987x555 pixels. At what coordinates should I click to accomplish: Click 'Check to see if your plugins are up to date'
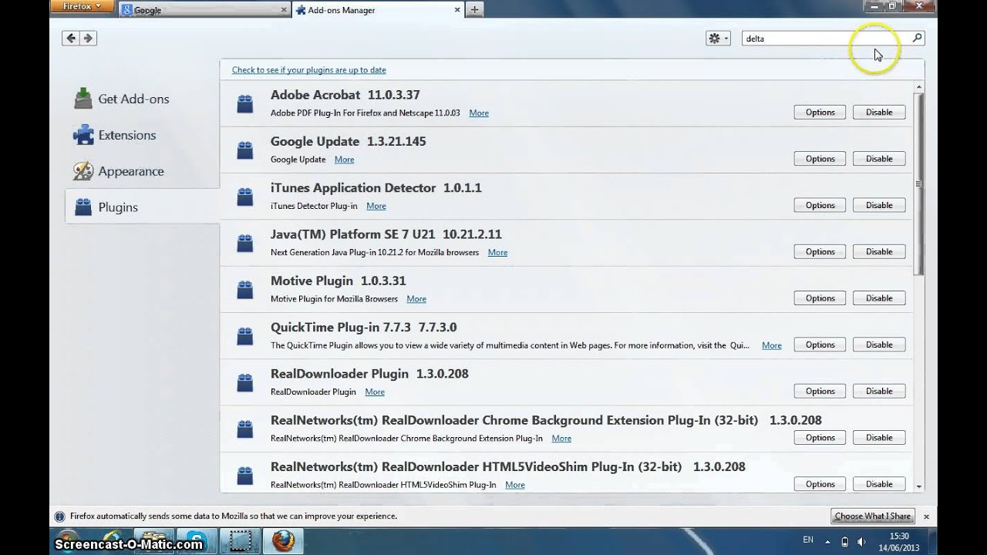tap(308, 69)
